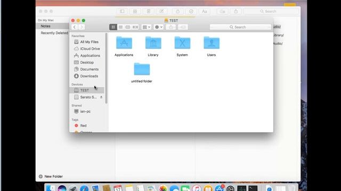Open Calendar from the Dock

(118, 188)
